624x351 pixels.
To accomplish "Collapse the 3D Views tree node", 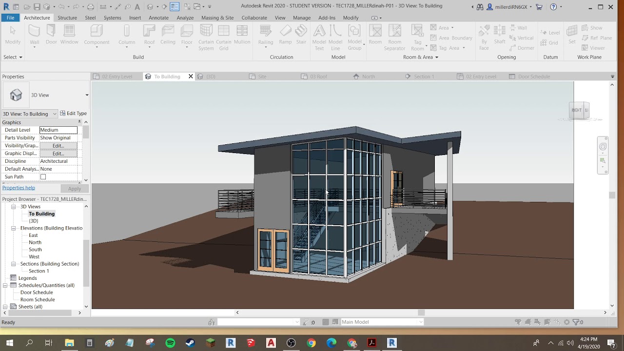I will click(14, 207).
